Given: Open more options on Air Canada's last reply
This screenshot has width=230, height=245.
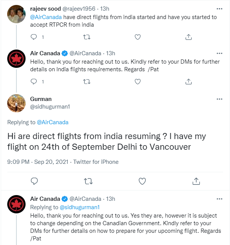Looking at the screenshot, I should pyautogui.click(x=219, y=199).
